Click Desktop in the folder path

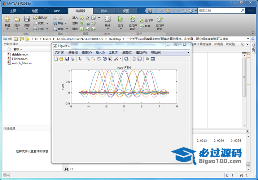point(115,39)
